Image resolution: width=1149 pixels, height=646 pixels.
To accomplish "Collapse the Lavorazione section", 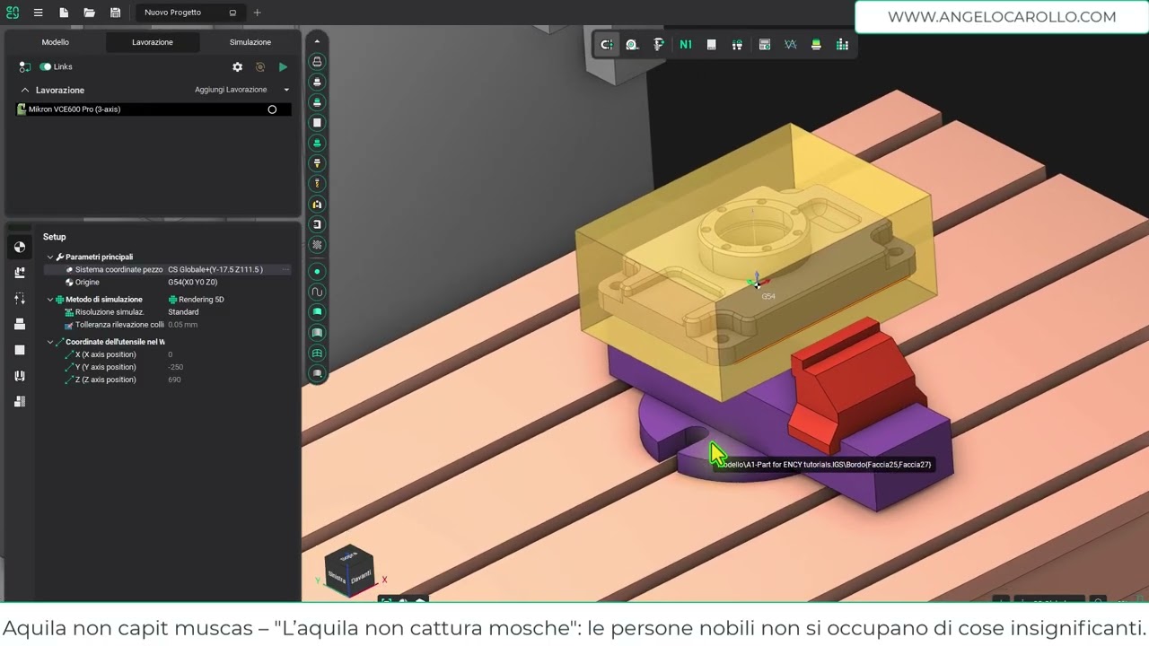I will [x=24, y=90].
